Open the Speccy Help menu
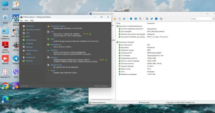215x113 pixels. 32,20
